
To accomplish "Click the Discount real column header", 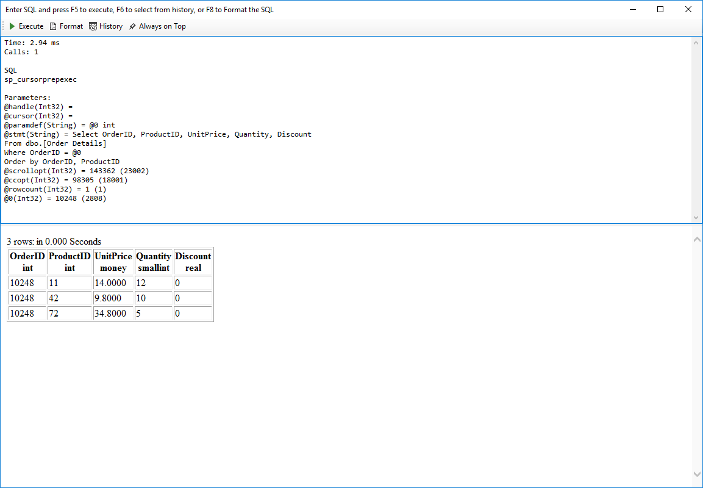I will [x=193, y=262].
